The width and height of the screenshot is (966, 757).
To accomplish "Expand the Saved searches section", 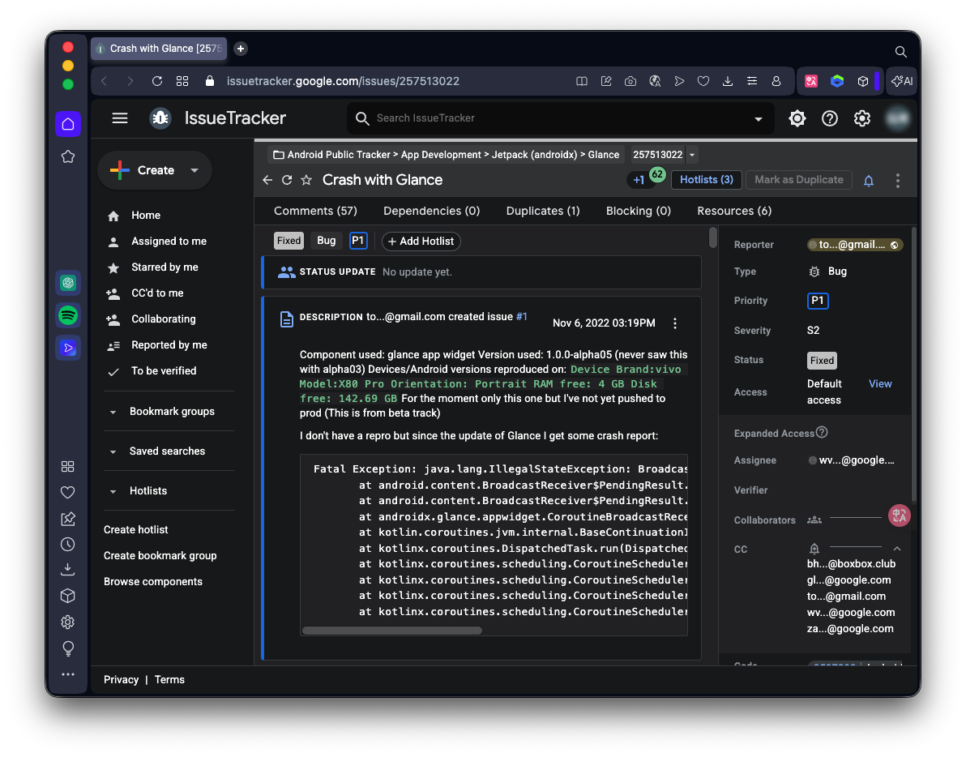I will click(113, 451).
